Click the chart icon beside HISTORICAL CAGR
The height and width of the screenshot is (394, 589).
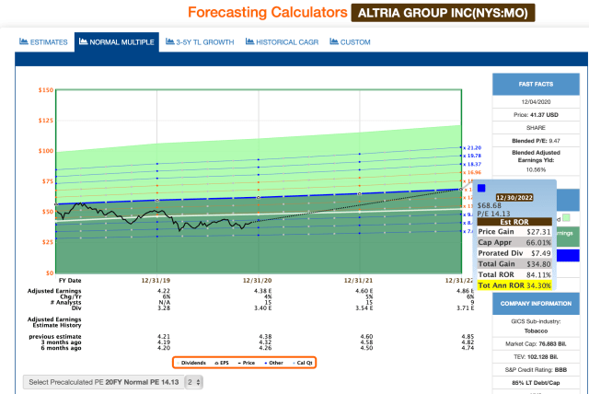[249, 41]
